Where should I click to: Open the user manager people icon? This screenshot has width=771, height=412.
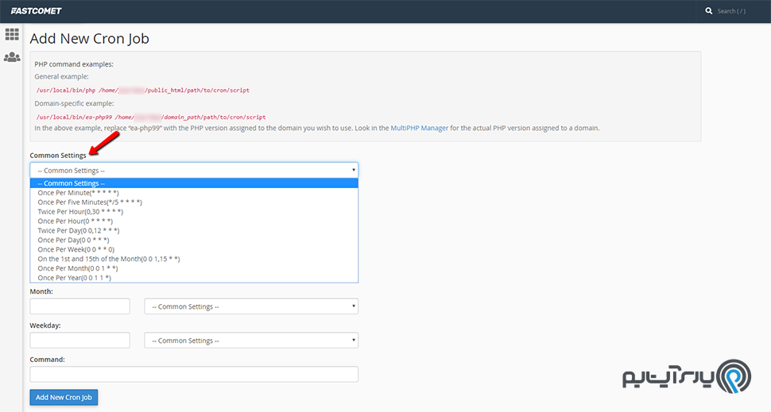(x=12, y=57)
